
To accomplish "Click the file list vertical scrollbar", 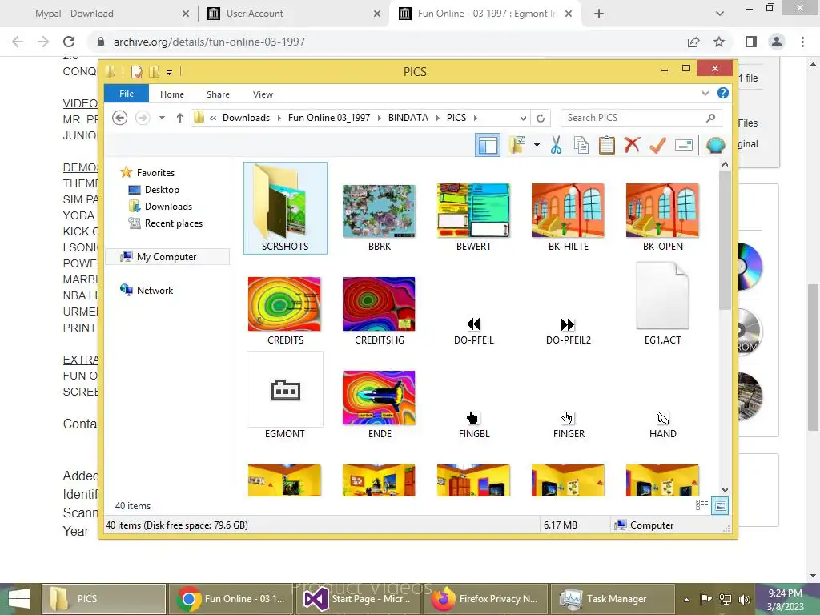I will click(725, 239).
